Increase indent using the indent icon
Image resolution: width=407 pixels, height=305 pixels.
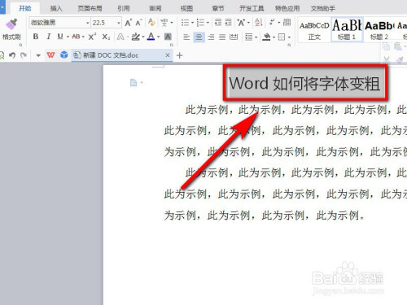click(228, 22)
